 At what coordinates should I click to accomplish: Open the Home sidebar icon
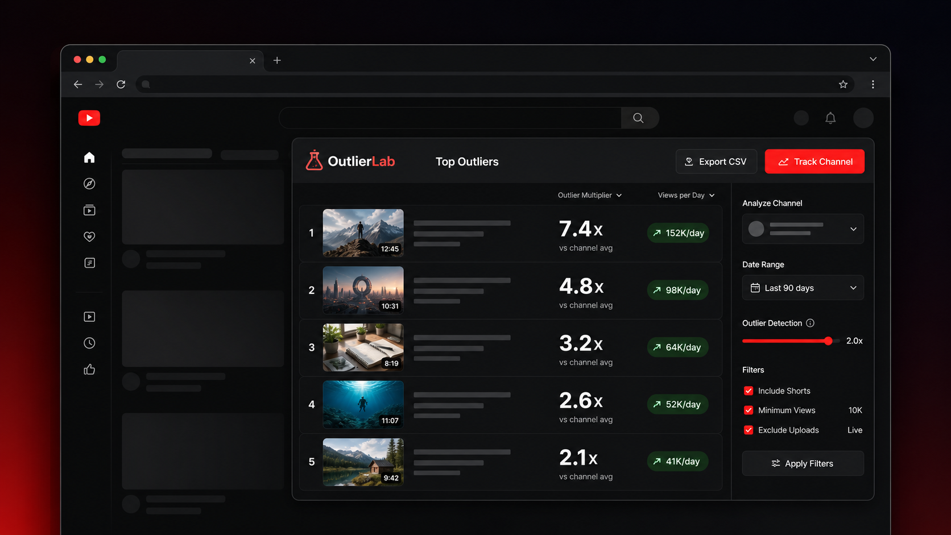(x=89, y=157)
